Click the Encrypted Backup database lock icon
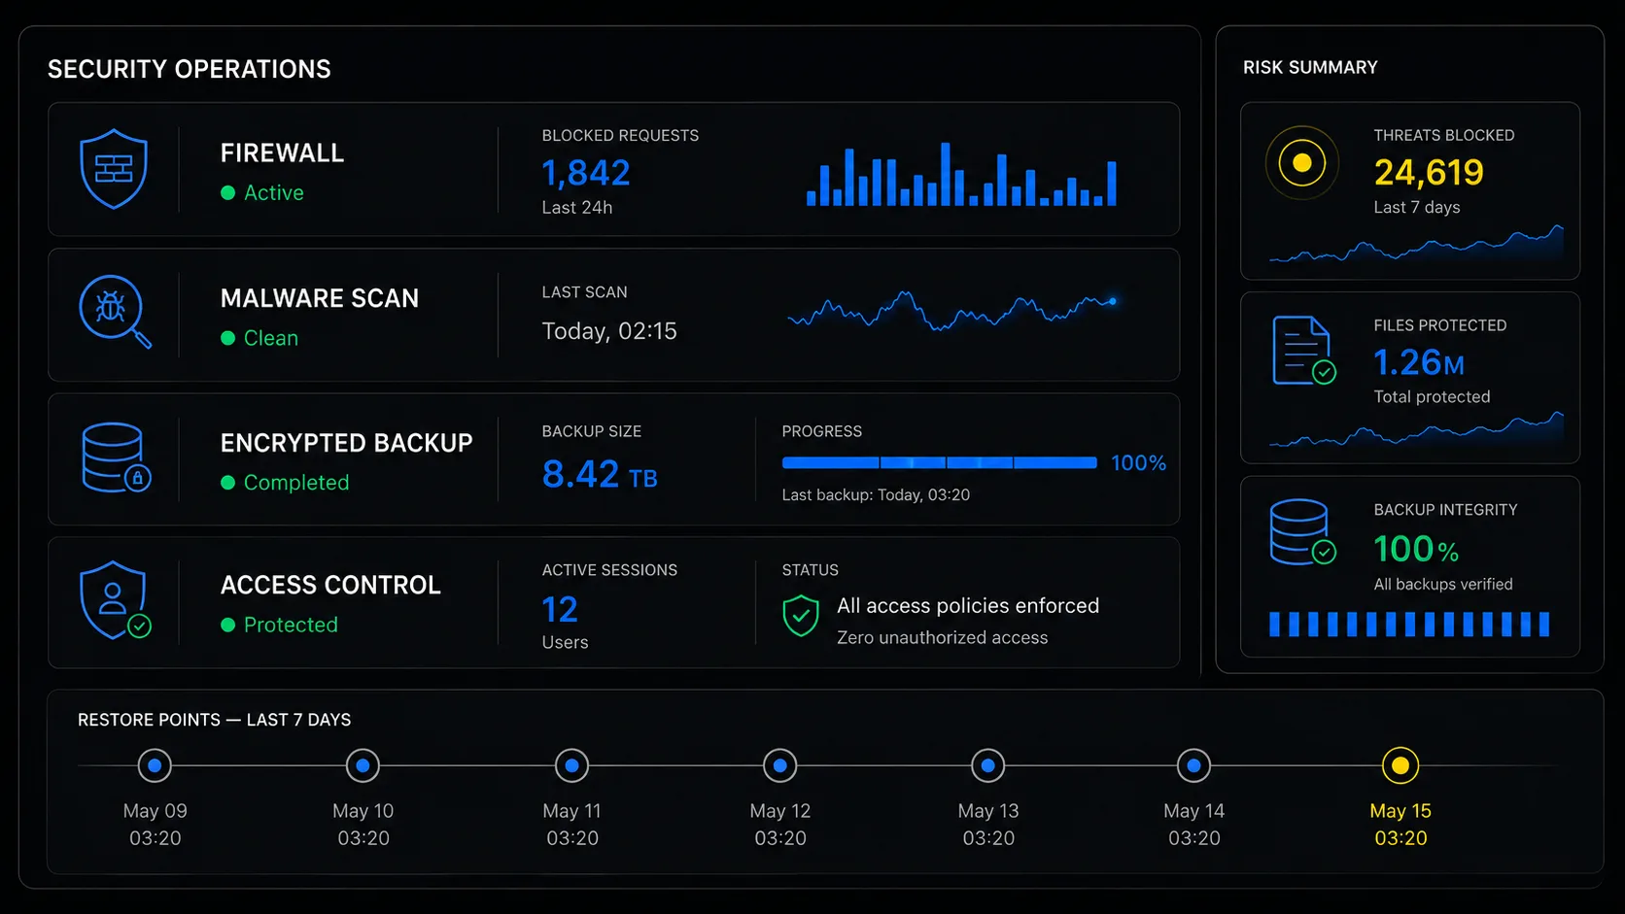The image size is (1625, 914). pos(116,457)
